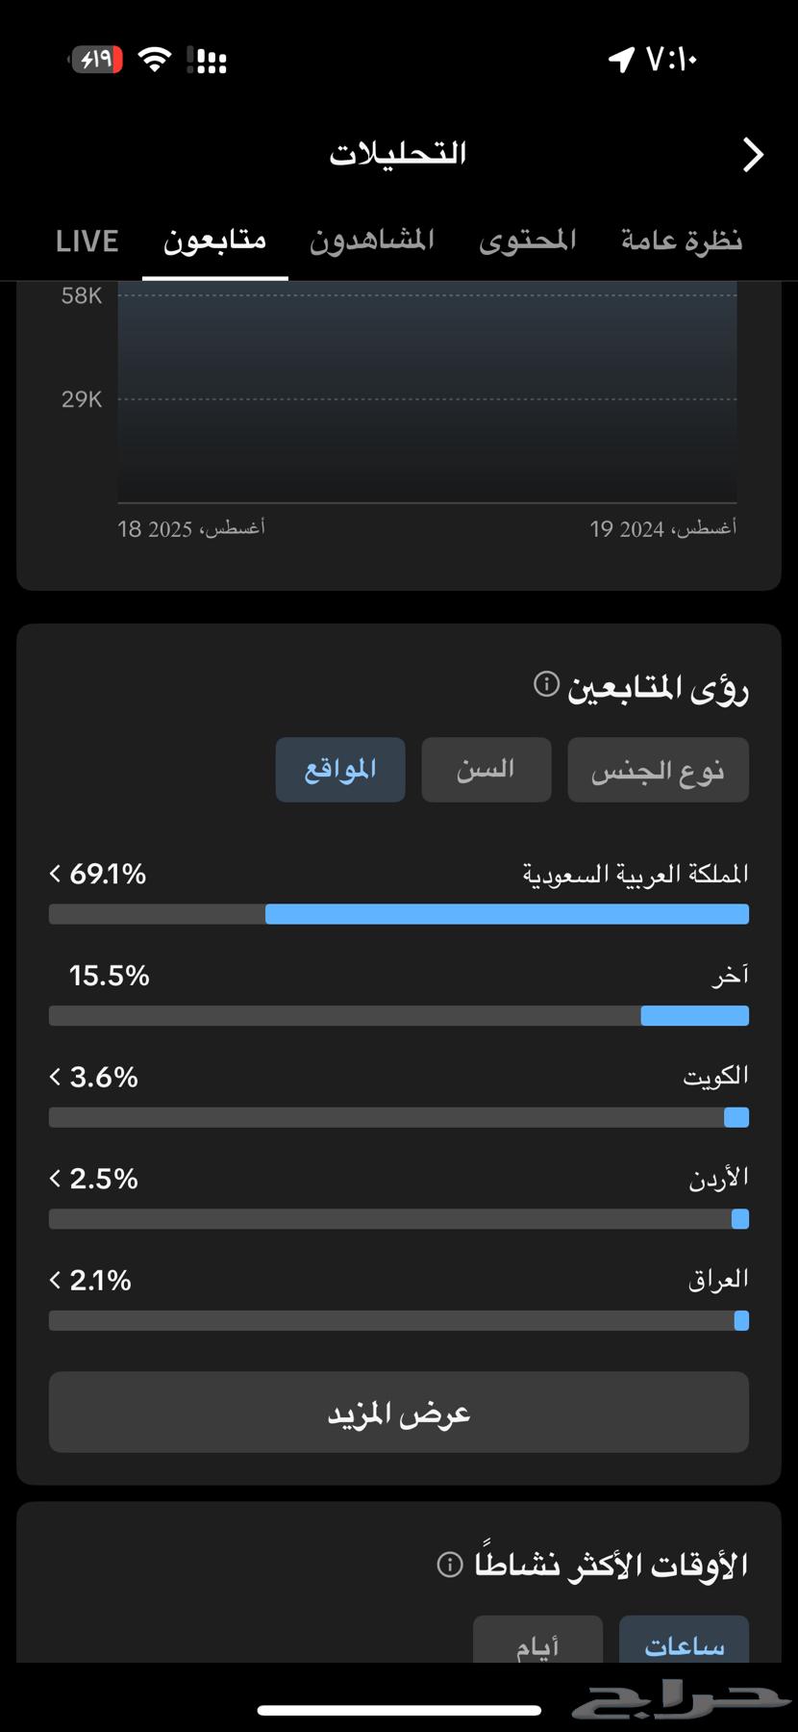Image resolution: width=798 pixels, height=1732 pixels.
Task: Switch insights view to نوع الجنس
Action: tap(658, 769)
